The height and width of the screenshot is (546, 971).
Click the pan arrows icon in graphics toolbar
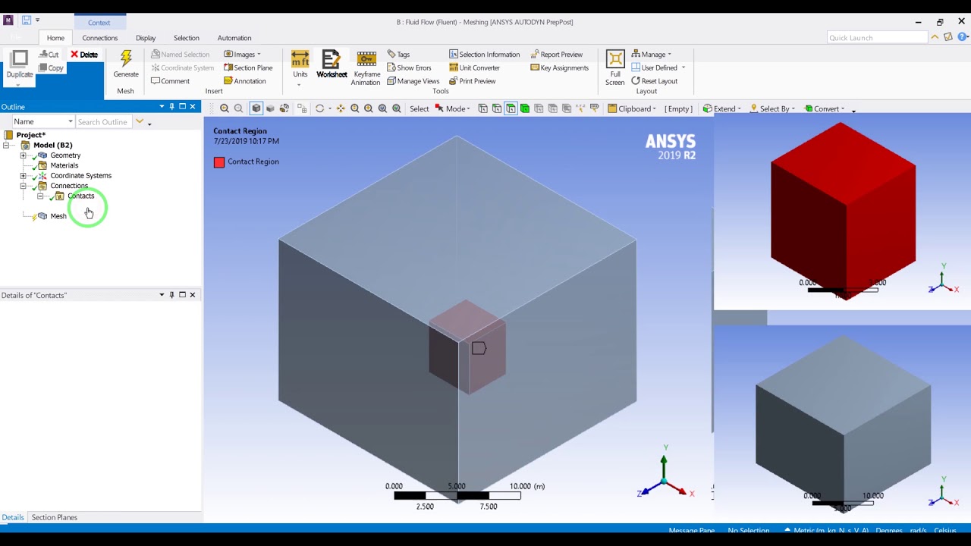341,108
